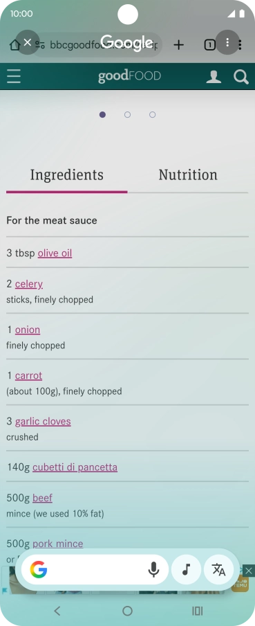Tap the microphone voice search icon
This screenshot has width=255, height=626.
pyautogui.click(x=153, y=569)
